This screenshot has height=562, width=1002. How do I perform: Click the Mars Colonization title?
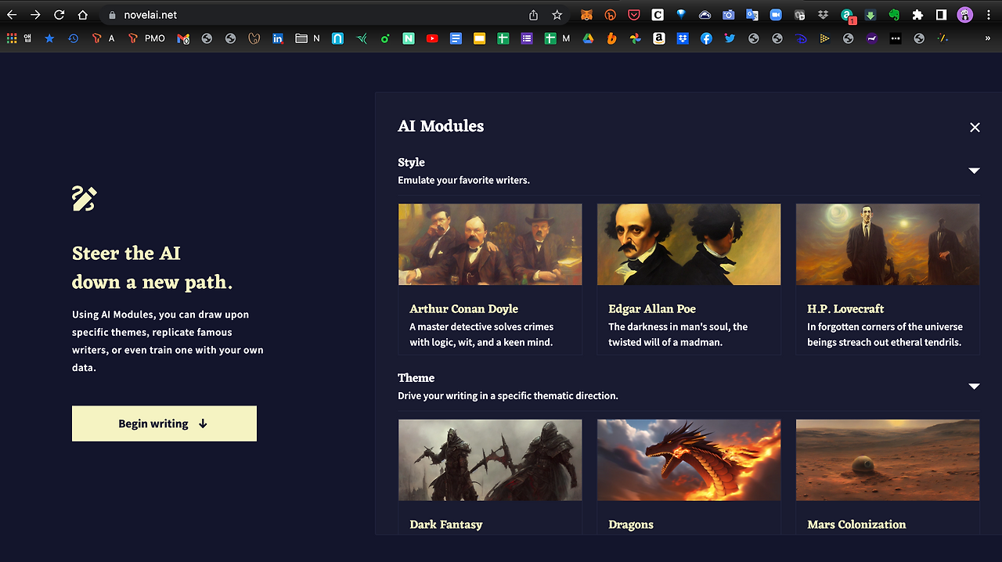pyautogui.click(x=856, y=524)
